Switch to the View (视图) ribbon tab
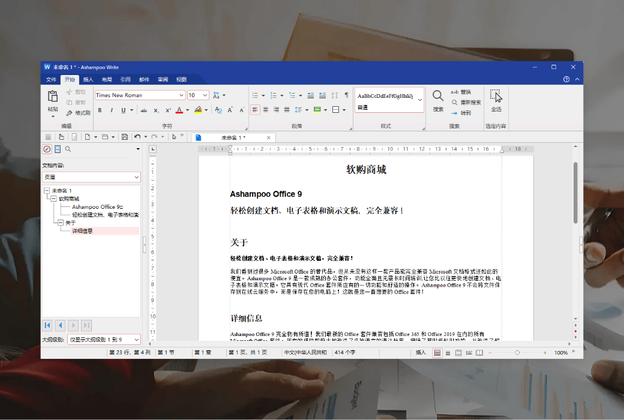Image resolution: width=624 pixels, height=420 pixels. 181,80
